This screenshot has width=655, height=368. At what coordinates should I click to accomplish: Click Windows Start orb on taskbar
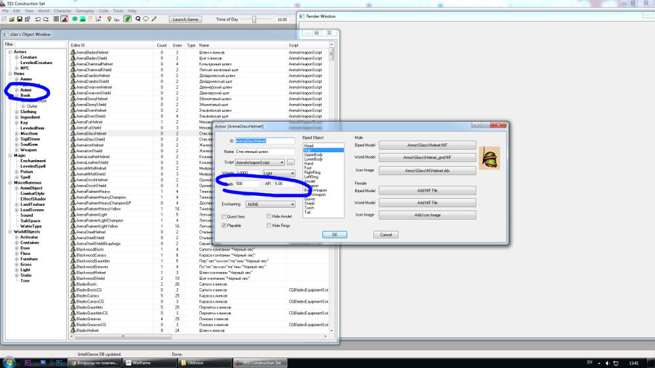(9, 362)
